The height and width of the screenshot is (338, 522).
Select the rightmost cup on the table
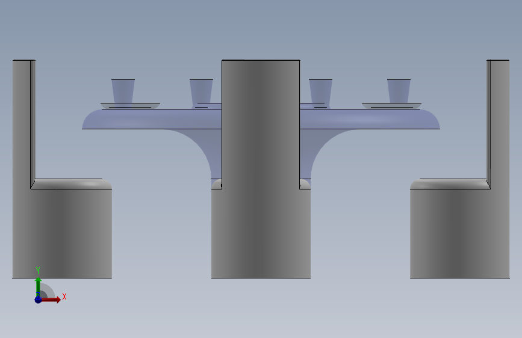[x=399, y=91]
